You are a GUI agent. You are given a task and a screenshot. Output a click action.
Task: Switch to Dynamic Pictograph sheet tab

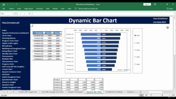75,92
